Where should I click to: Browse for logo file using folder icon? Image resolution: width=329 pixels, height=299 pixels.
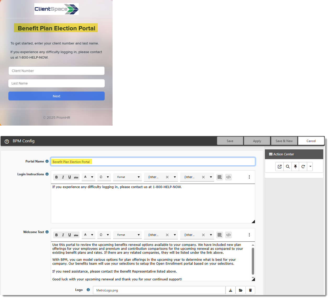[241, 290]
